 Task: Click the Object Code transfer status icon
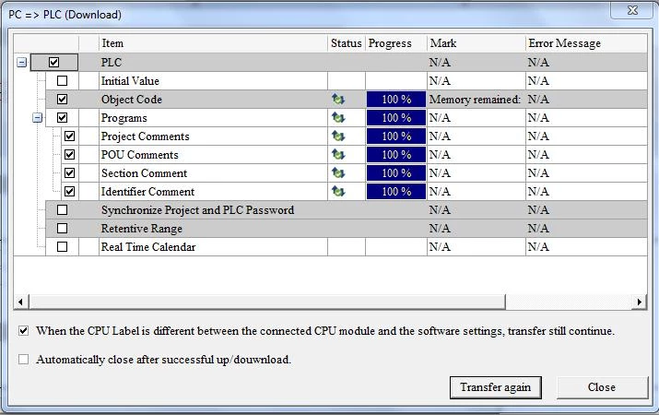[x=338, y=100]
